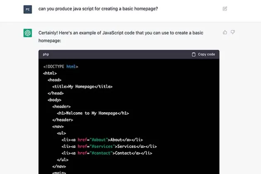The width and height of the screenshot is (261, 174).
Task: Give the response a thumbs down
Action: coord(233,32)
